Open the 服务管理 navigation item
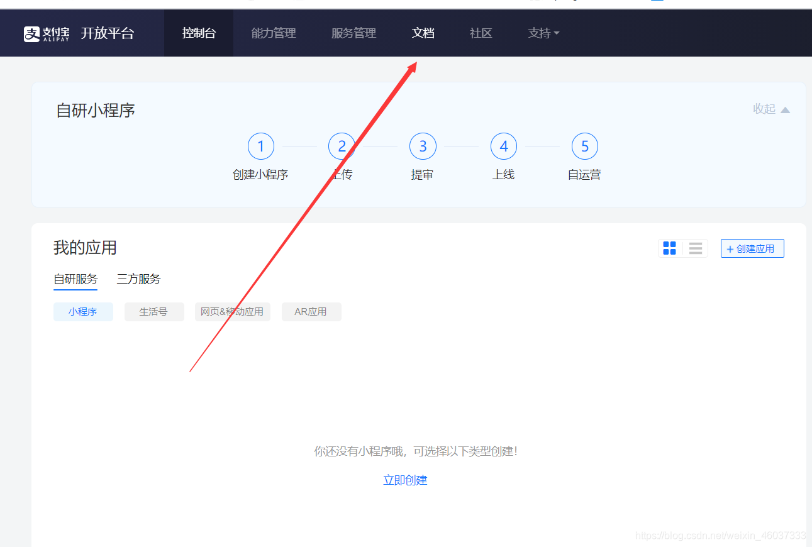812x547 pixels. point(353,33)
